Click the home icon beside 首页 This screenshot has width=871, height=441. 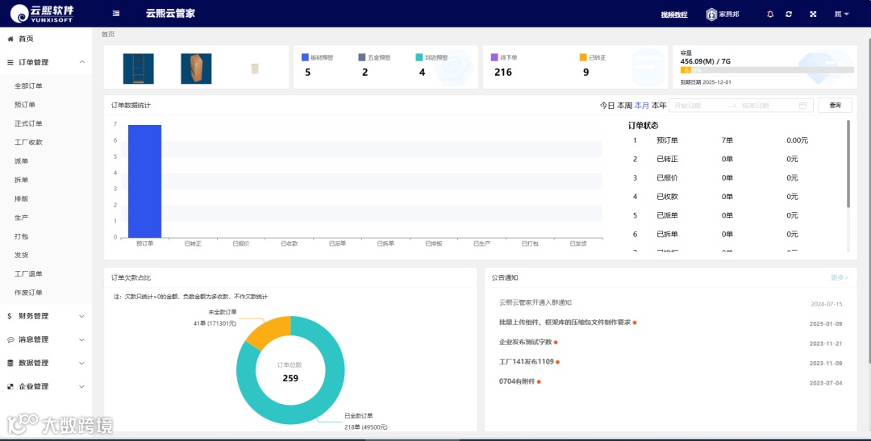click(10, 39)
